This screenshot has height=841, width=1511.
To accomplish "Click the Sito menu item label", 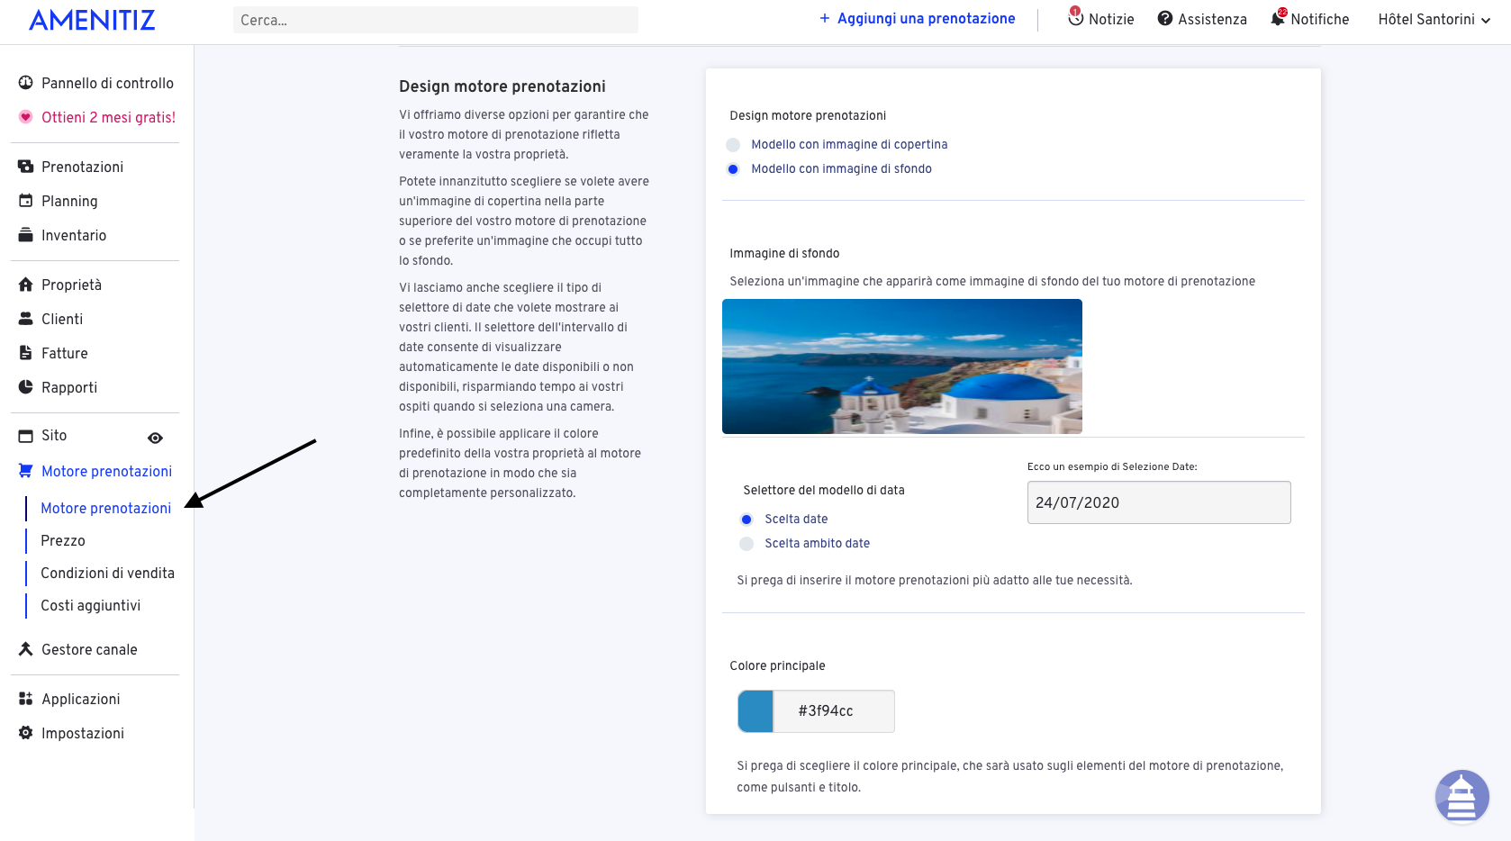I will pyautogui.click(x=54, y=435).
